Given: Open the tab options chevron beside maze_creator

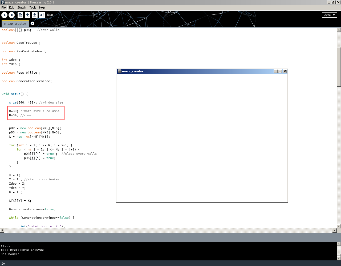Looking at the screenshot, I should [x=33, y=23].
